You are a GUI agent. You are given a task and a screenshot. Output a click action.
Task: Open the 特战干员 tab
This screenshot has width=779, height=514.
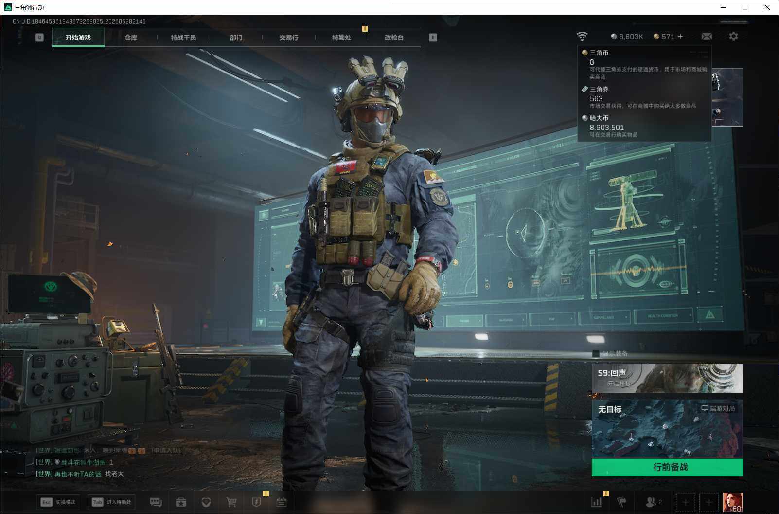183,37
